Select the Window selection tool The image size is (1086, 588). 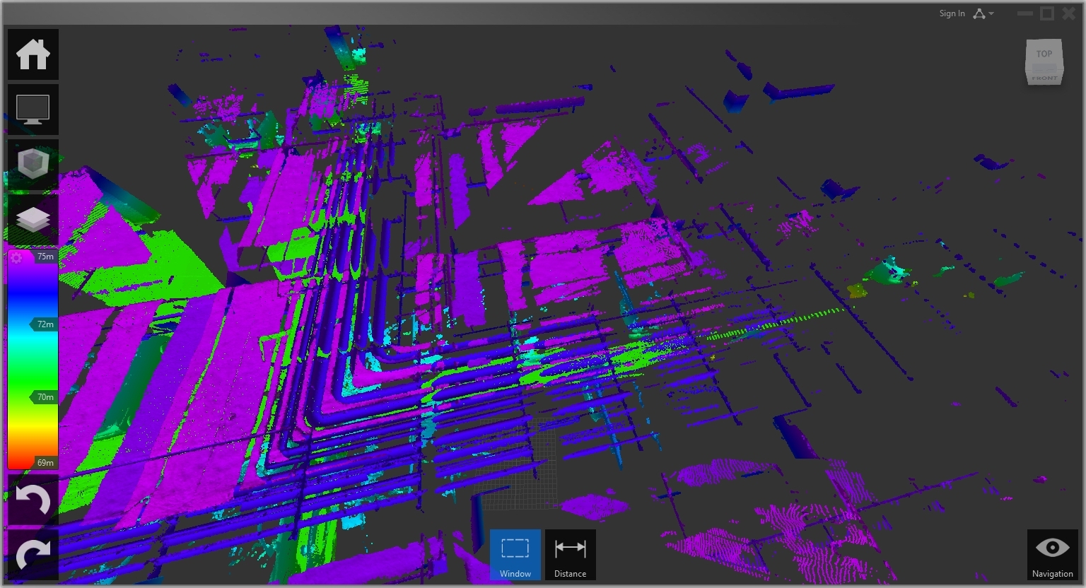(x=515, y=555)
